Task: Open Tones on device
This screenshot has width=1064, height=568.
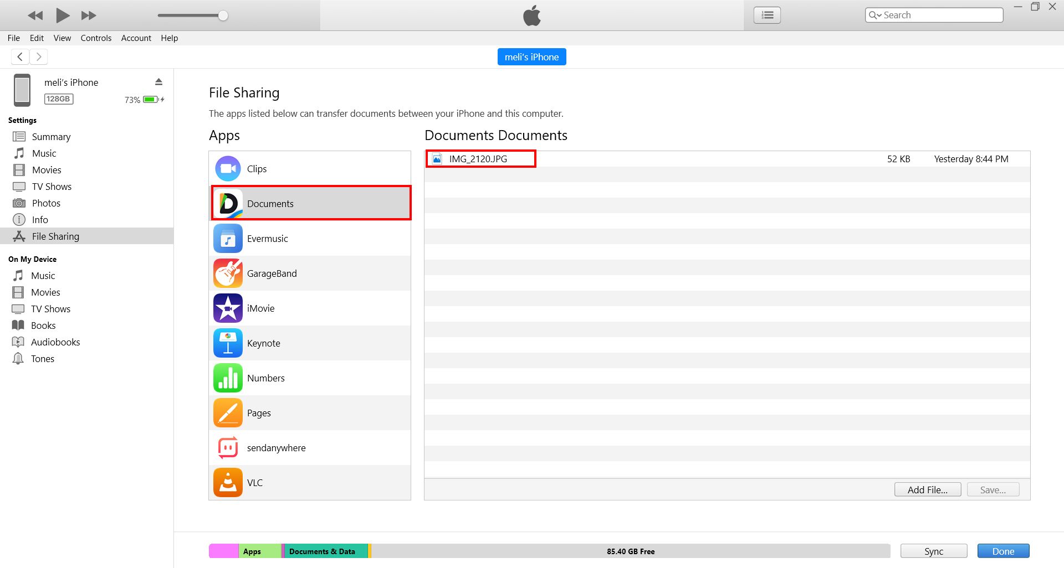Action: (x=42, y=359)
